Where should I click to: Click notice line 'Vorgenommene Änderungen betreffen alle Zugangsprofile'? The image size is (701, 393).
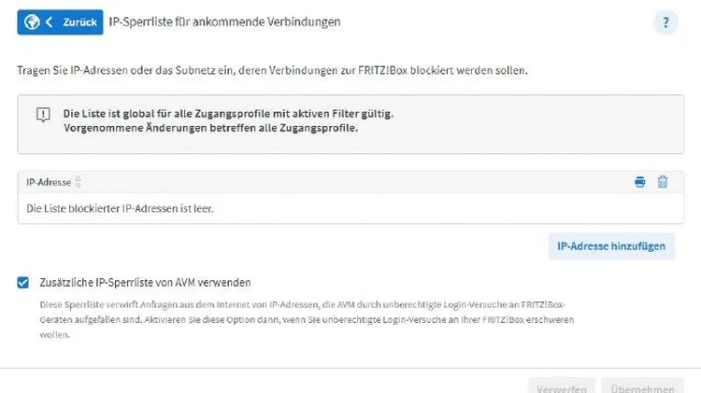(x=210, y=129)
